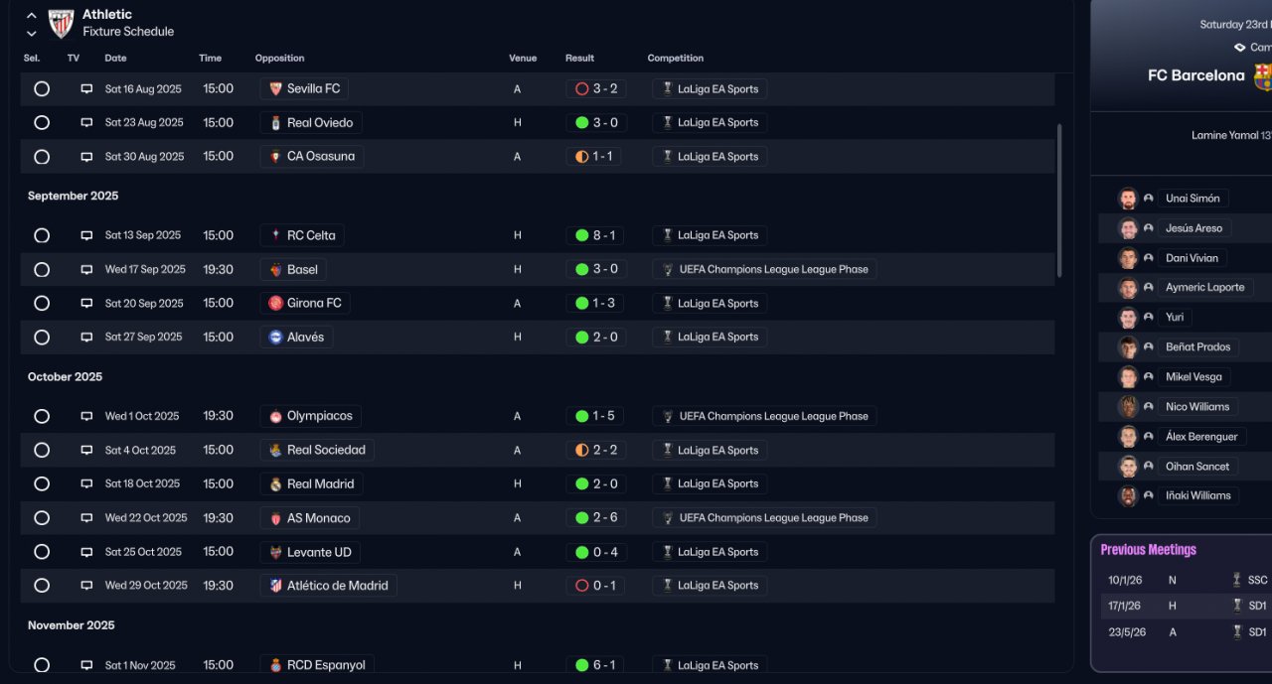Click the down chevron beside Athletic
This screenshot has height=684, width=1272.
coord(32,33)
